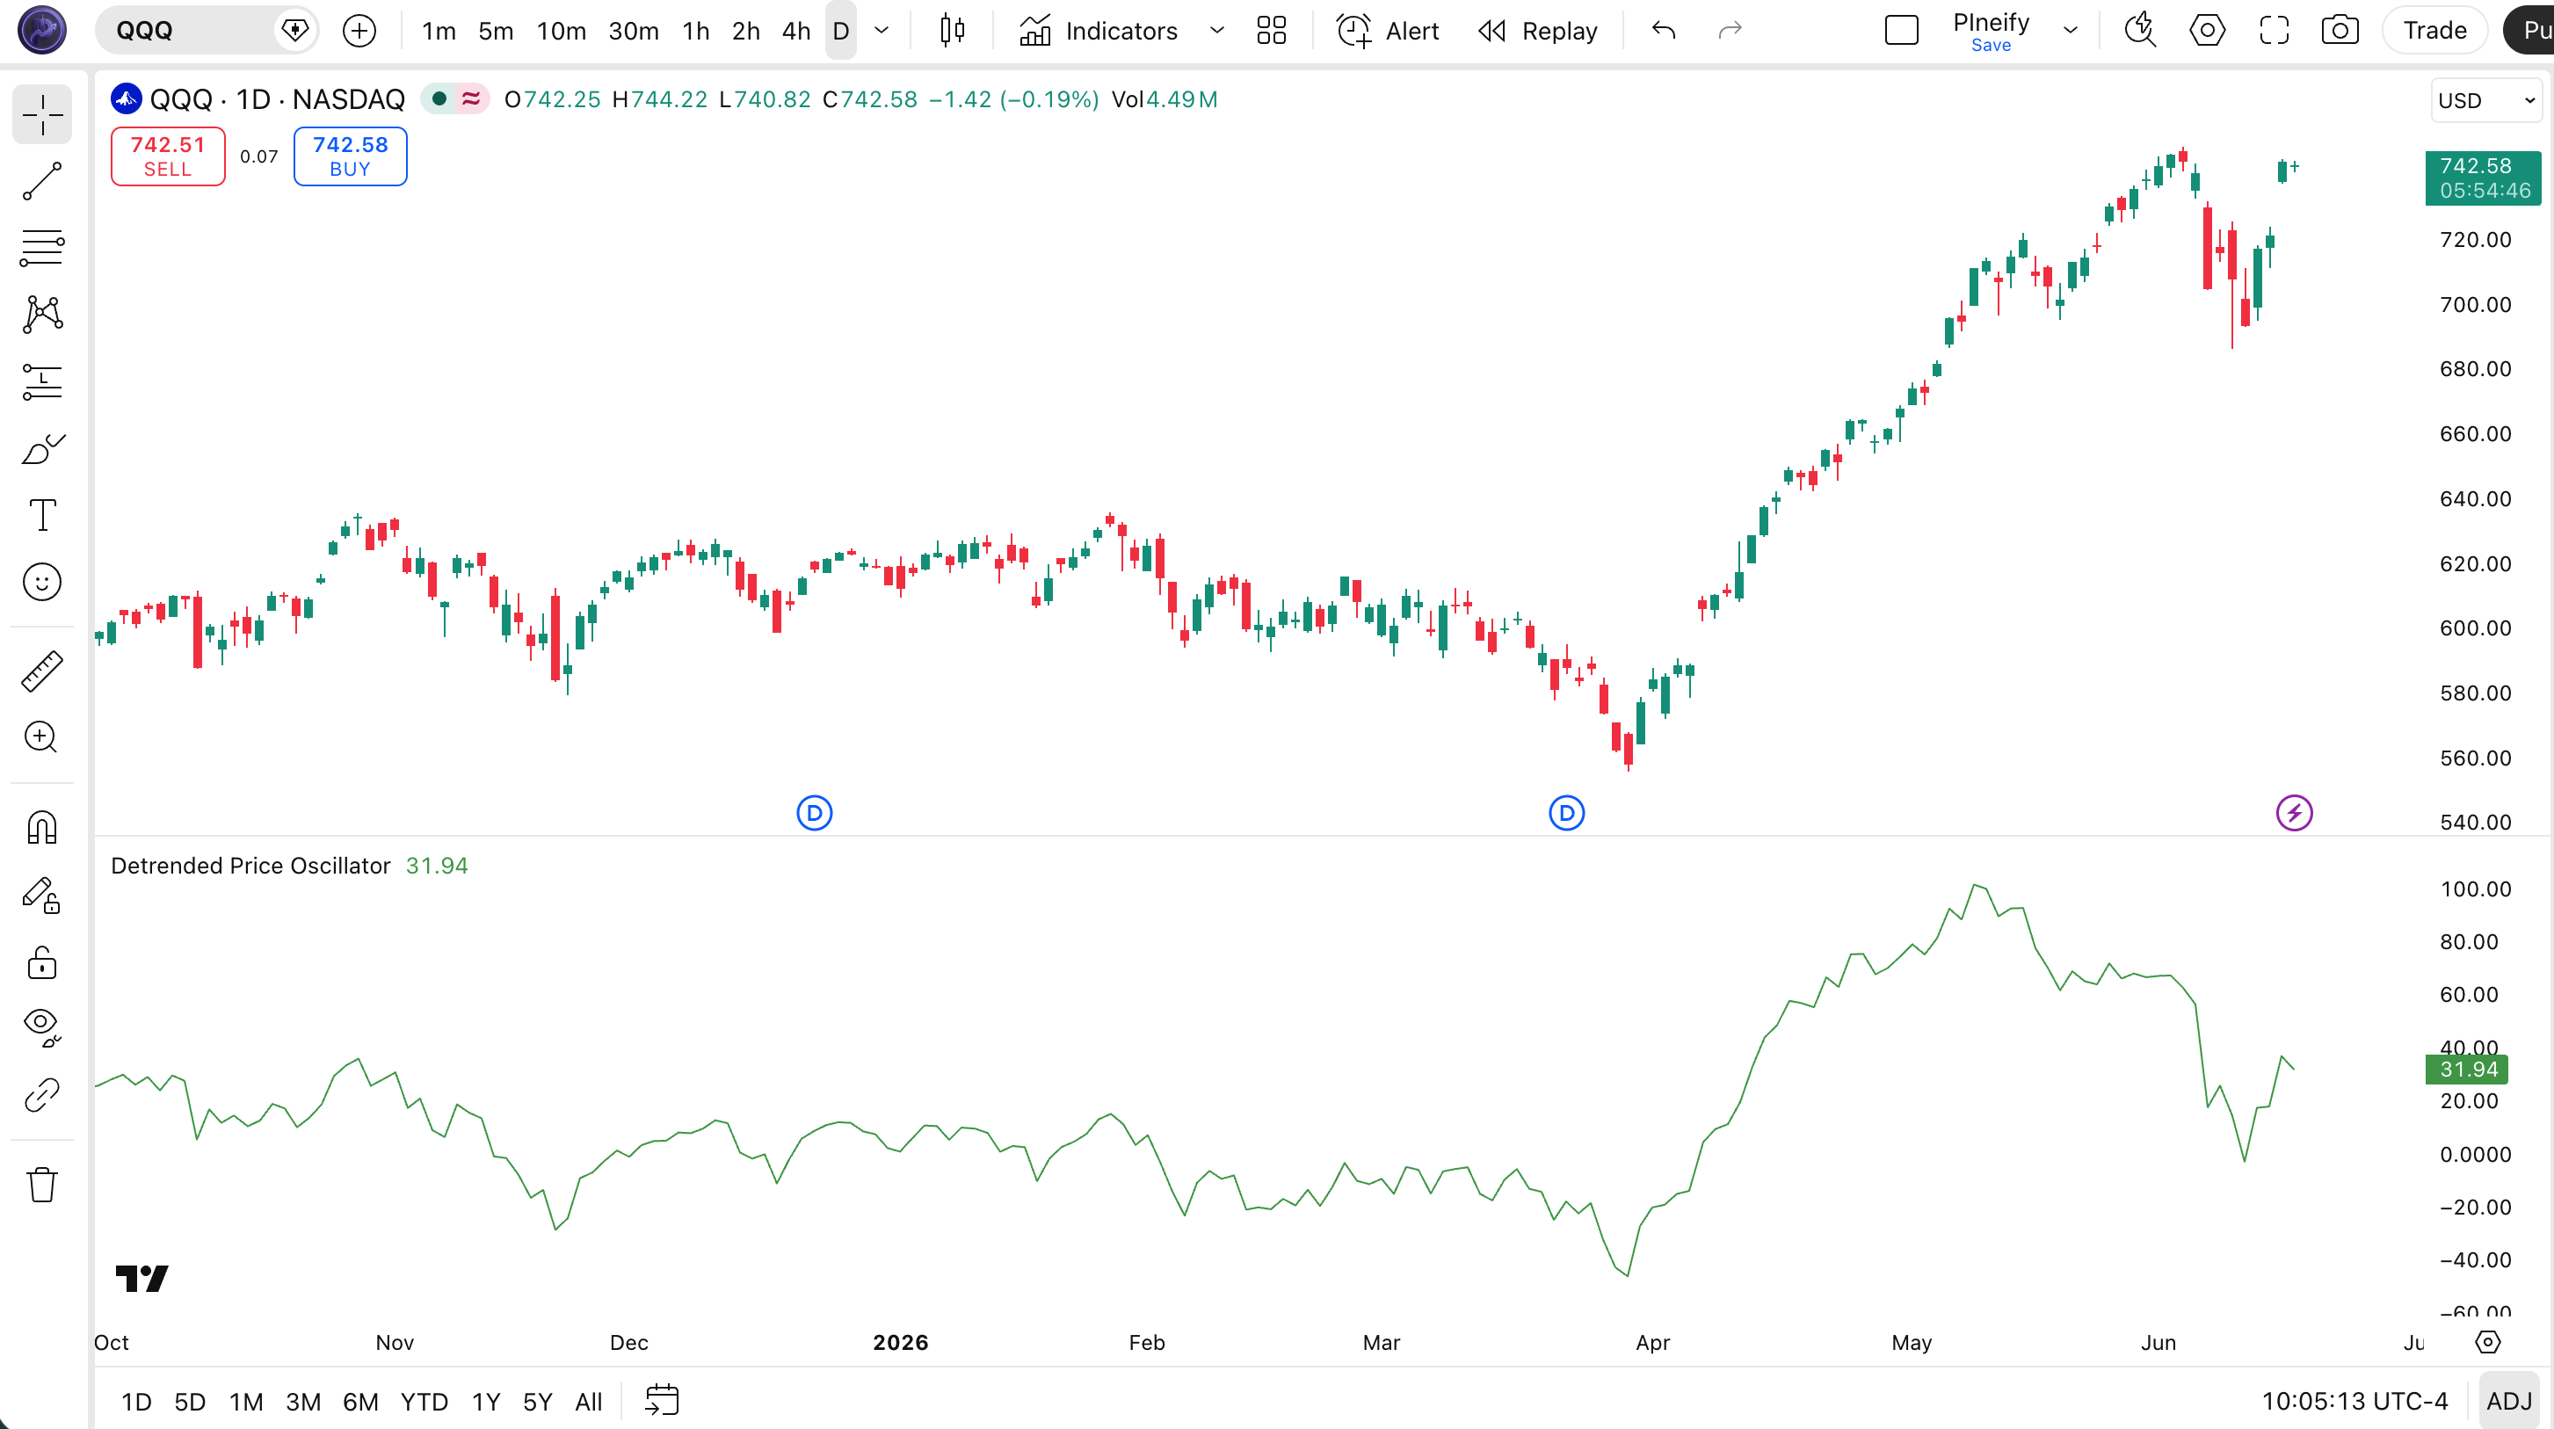Screen dimensions: 2554x1429
Task: Open the chart settings hexagon icon
Action: 2207,31
